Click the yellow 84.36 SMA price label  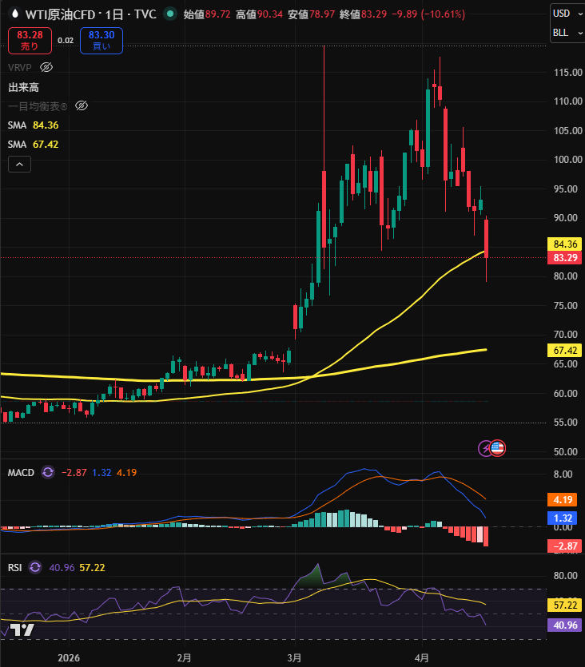tap(565, 244)
